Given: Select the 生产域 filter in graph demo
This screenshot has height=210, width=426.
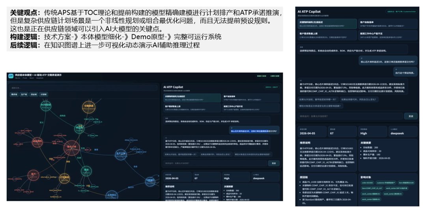Looking at the screenshot, I should tap(24, 95).
